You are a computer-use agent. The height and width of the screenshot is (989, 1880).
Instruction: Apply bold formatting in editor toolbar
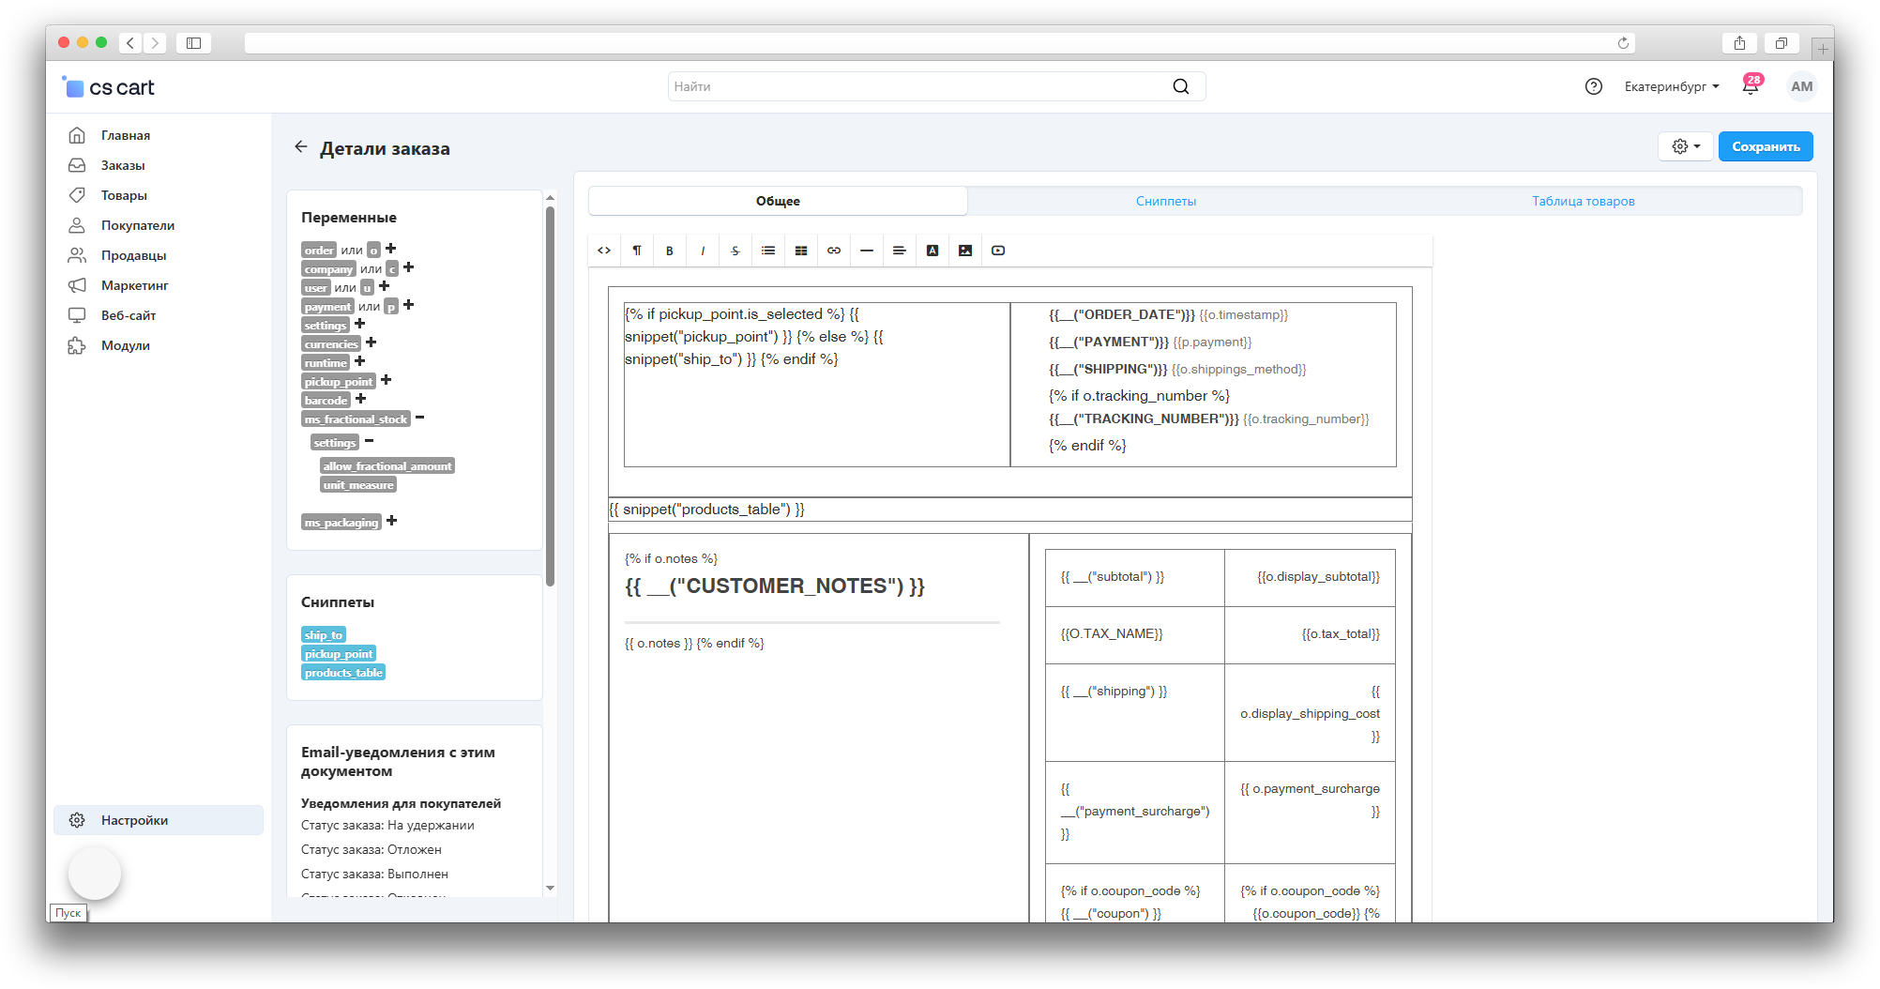(x=669, y=251)
